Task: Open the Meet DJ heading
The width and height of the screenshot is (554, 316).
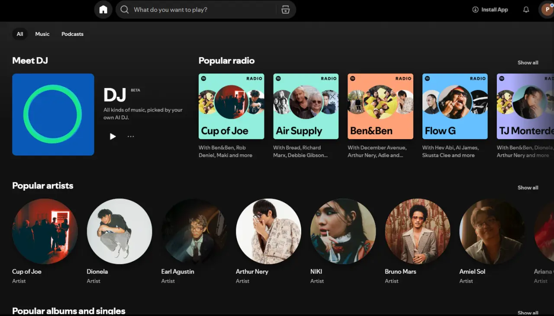Action: 30,61
